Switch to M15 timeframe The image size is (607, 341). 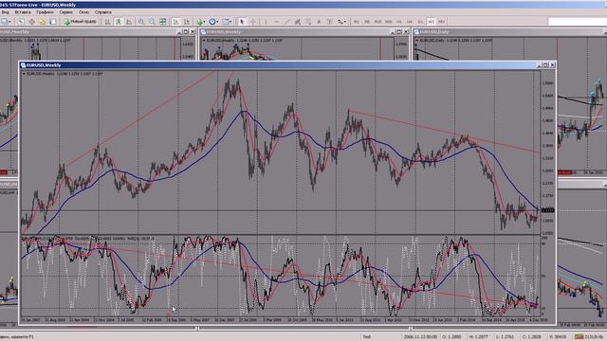[377, 22]
